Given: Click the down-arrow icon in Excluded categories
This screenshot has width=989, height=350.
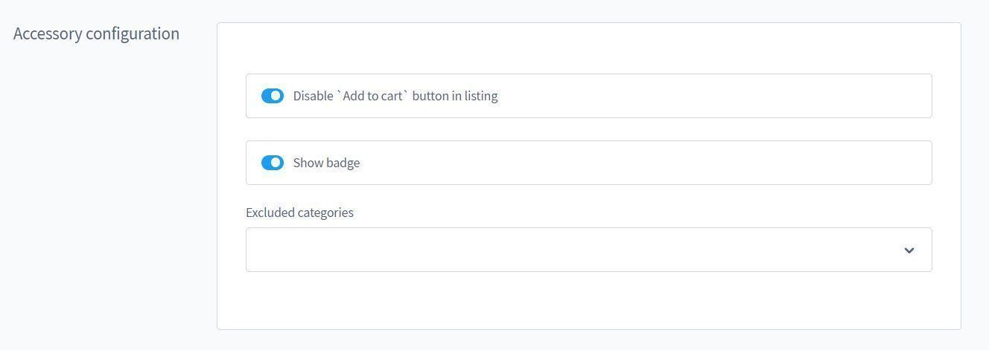Looking at the screenshot, I should click(x=909, y=250).
